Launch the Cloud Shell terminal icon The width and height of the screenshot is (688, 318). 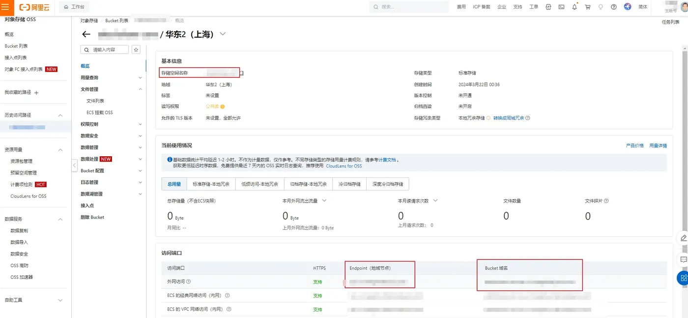[x=561, y=7]
